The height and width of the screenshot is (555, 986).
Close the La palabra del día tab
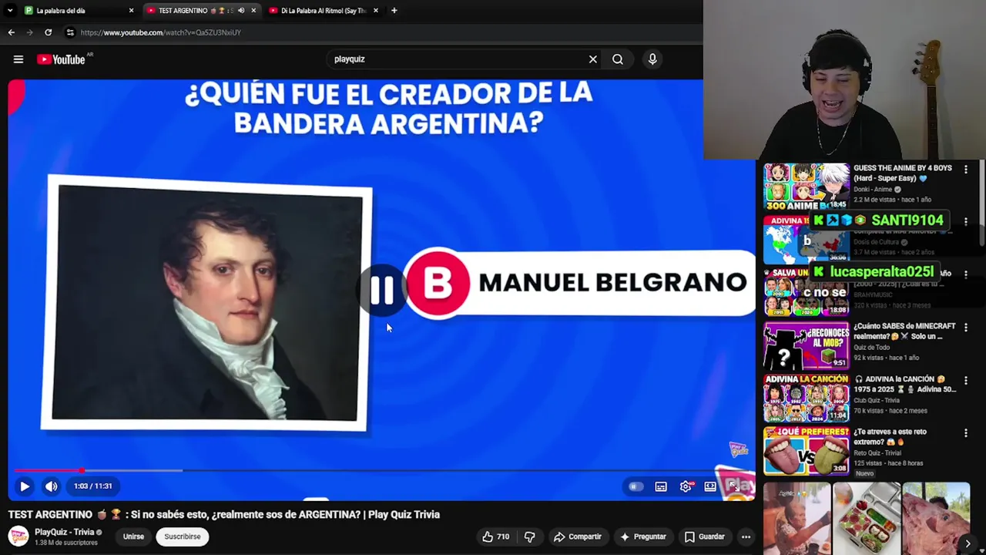coord(131,11)
